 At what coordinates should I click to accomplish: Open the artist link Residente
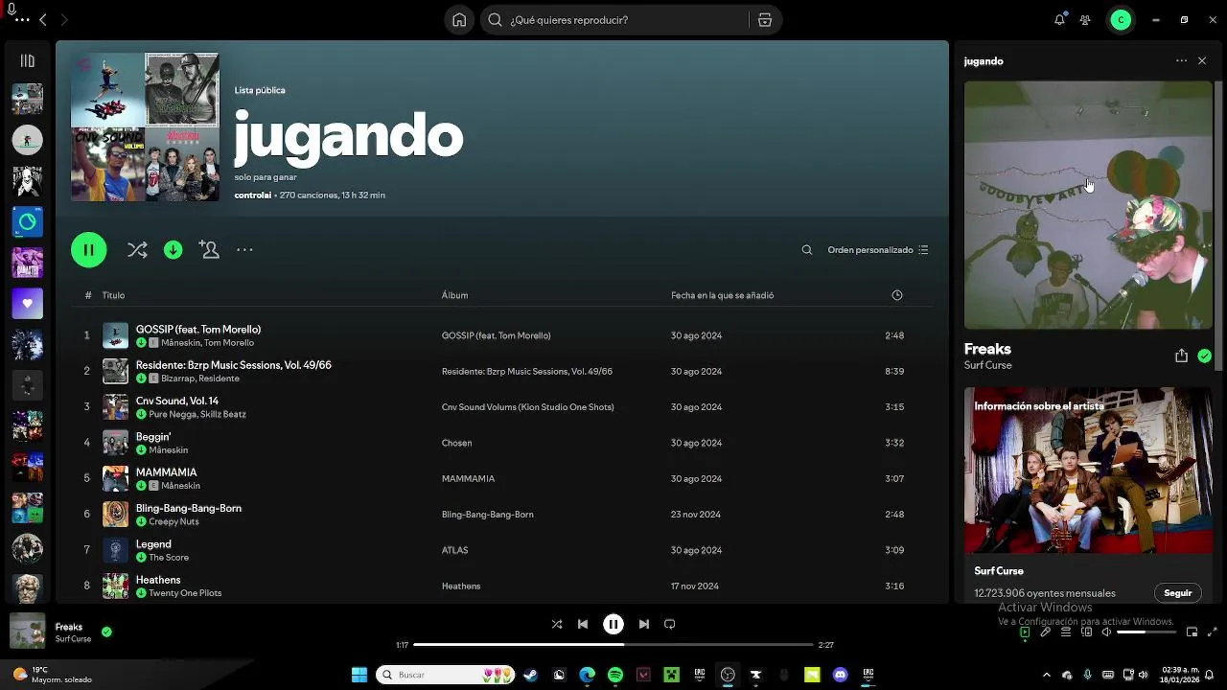pyautogui.click(x=219, y=379)
